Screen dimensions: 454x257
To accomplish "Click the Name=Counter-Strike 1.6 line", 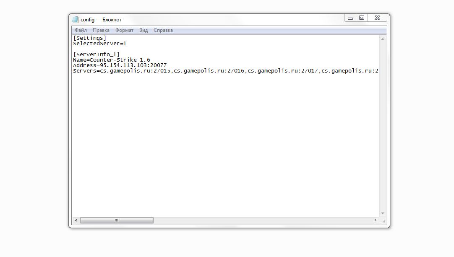I will click(112, 60).
